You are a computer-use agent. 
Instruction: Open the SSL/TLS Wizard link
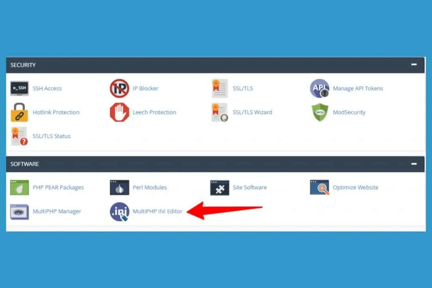[252, 112]
